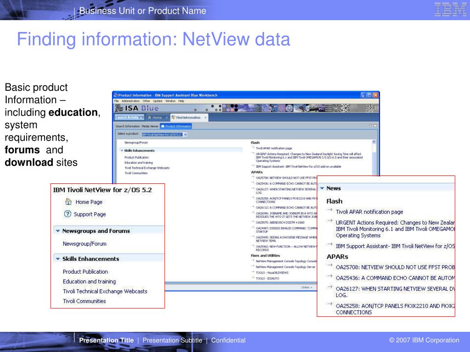Click arrow icon beside enlarged OA25258
Image resolution: width=470 pixels, height=352 pixels.
330,304
